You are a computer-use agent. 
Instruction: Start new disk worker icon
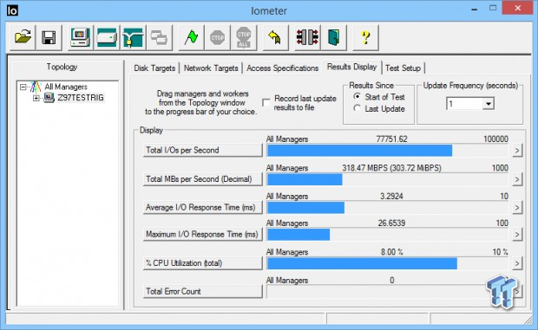[x=107, y=37]
